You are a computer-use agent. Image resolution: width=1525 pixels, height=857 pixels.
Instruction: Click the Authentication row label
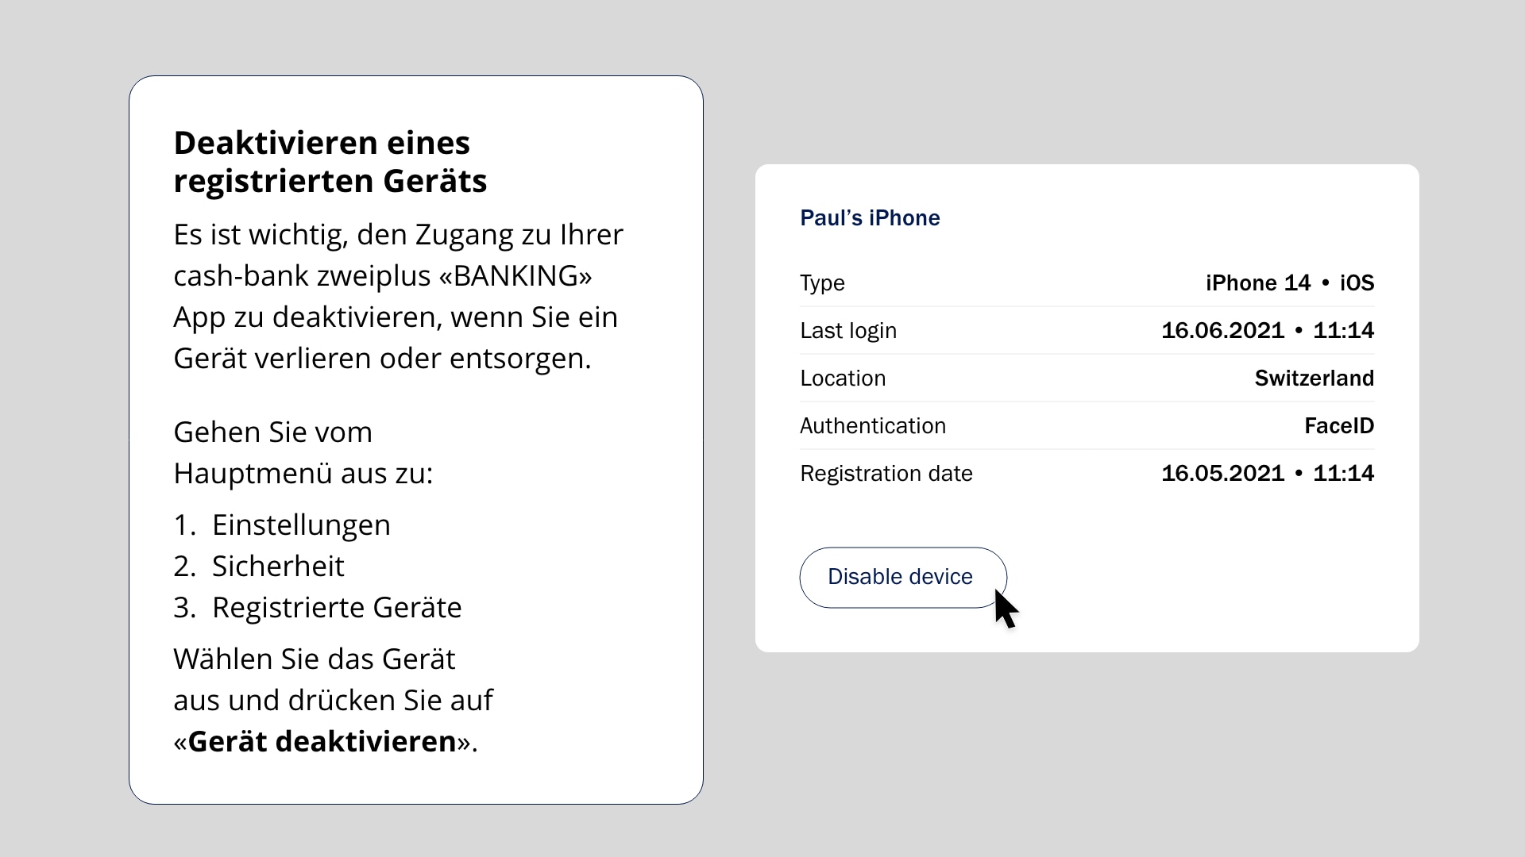873,426
